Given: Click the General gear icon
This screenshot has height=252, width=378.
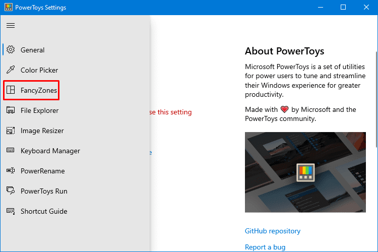Looking at the screenshot, I should [x=11, y=50].
